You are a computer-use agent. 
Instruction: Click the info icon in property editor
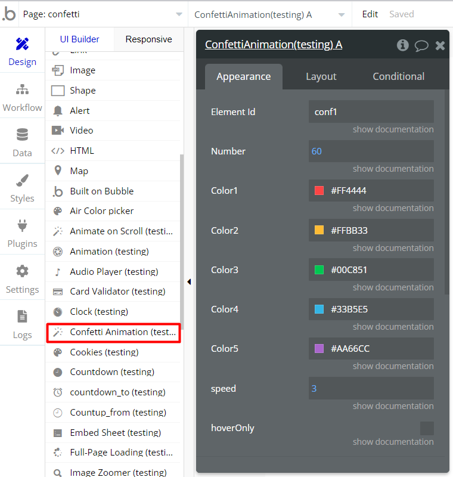tap(403, 45)
